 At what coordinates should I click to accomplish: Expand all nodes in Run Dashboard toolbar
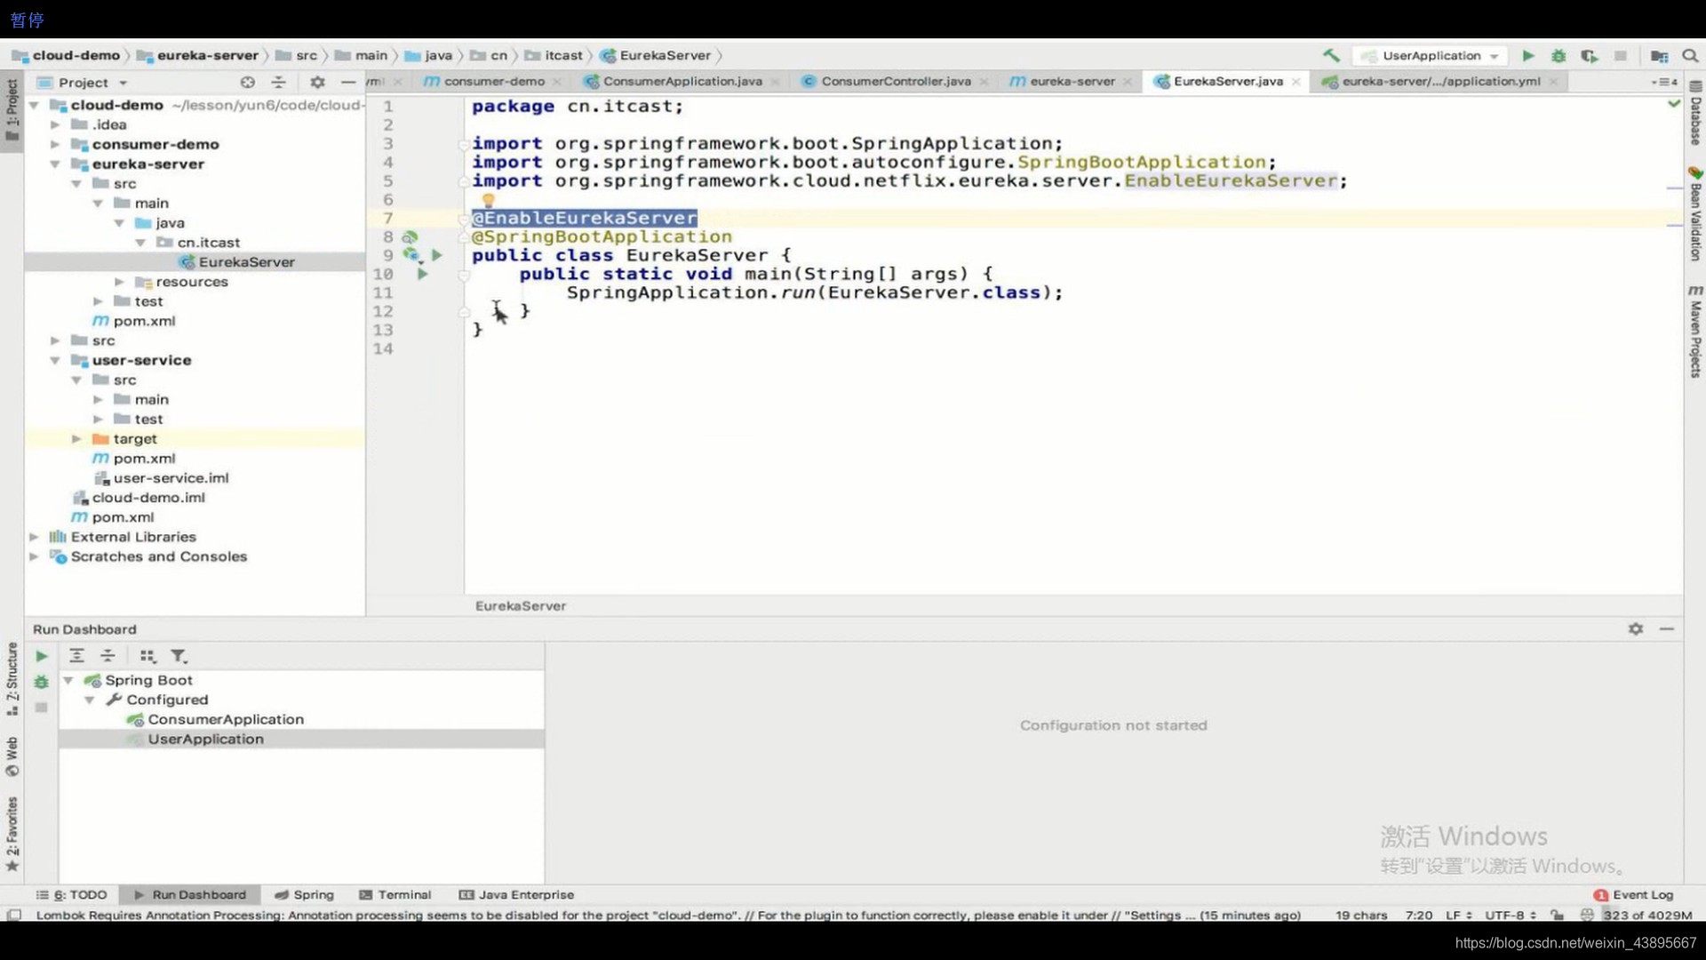click(76, 656)
